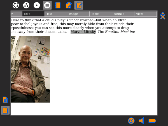Click the highlighted Write activity icon

pos(79,5)
